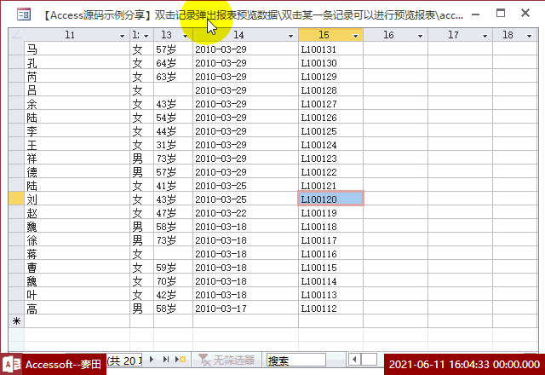This screenshot has height=375, width=545.
Task: Go to next record arrow
Action: pos(152,360)
